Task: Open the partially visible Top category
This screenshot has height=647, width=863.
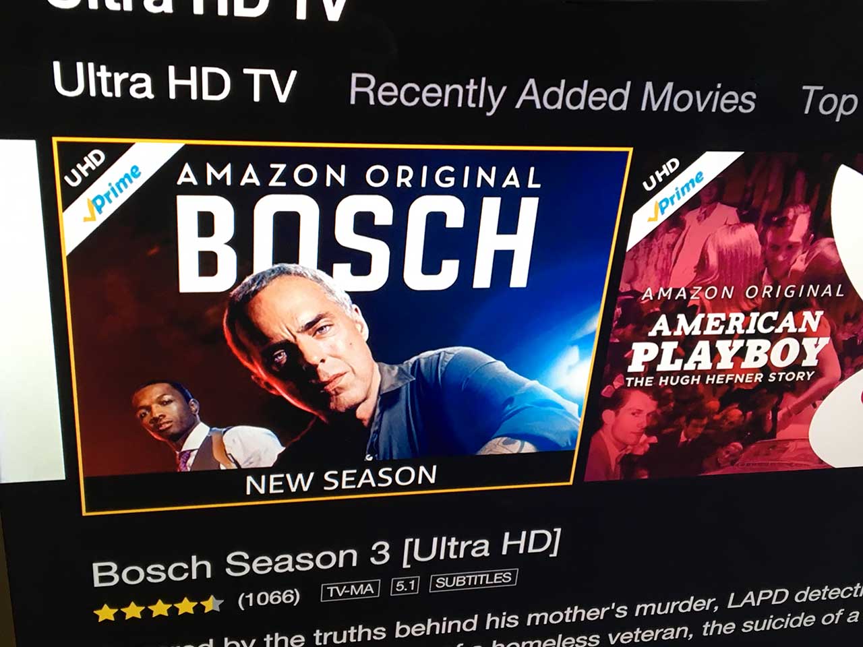Action: pyautogui.click(x=831, y=101)
